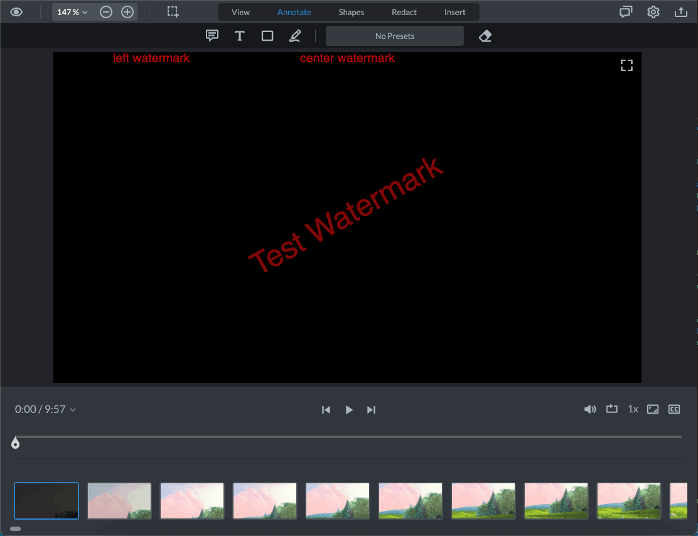Select the rectangle annotation tool
Viewport: 698px width, 536px height.
pyautogui.click(x=267, y=36)
